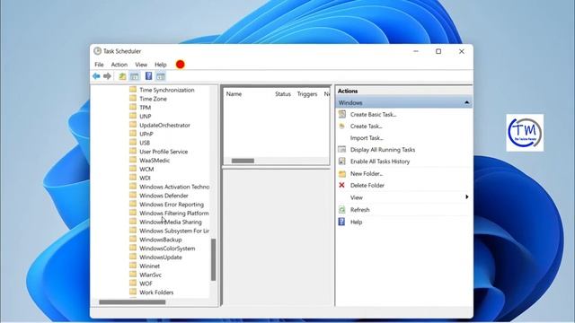Select the WOF folder

click(146, 284)
